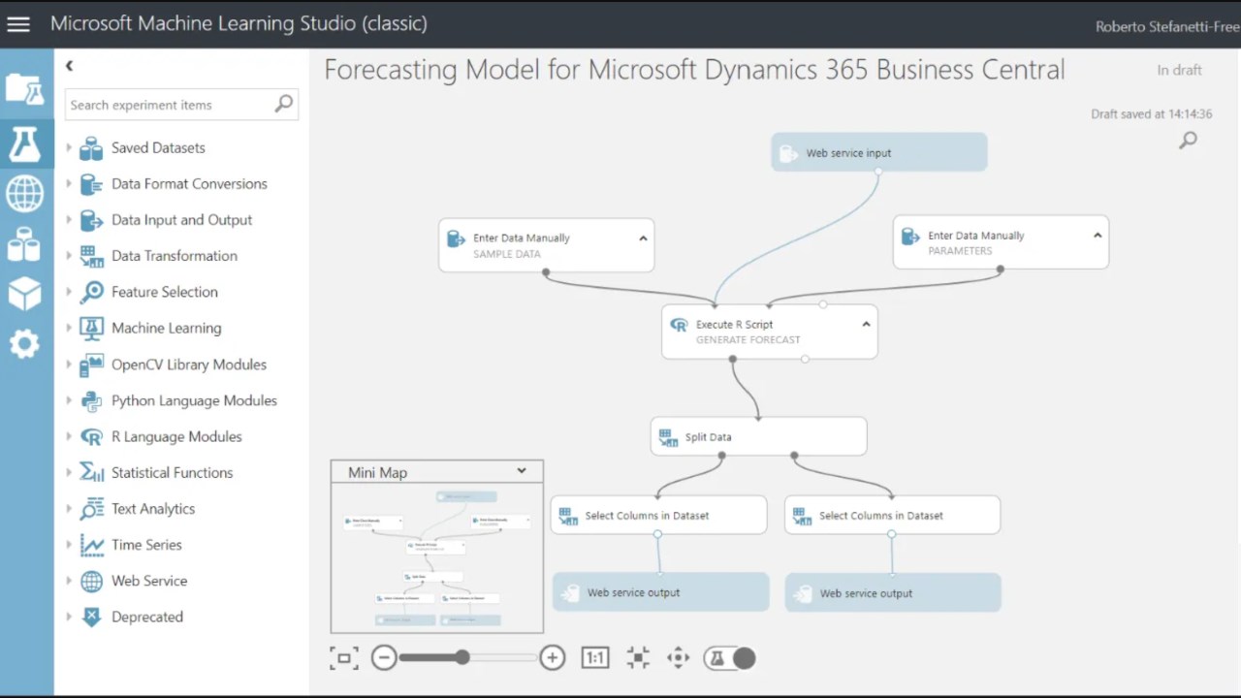This screenshot has height=698, width=1241.
Task: Open the Python Language Modules label
Action: [x=194, y=400]
